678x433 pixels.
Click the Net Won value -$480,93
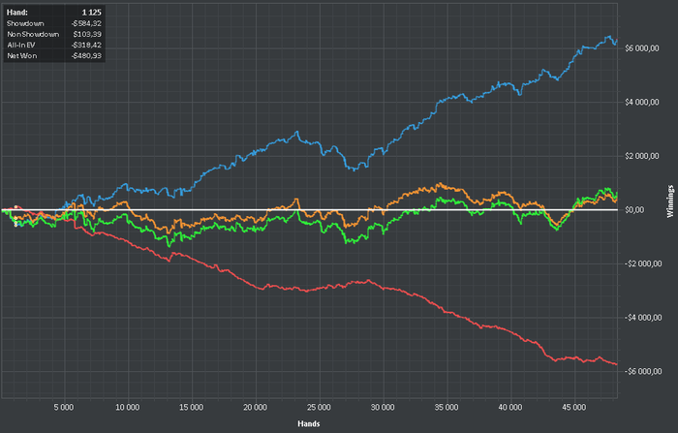(86, 56)
